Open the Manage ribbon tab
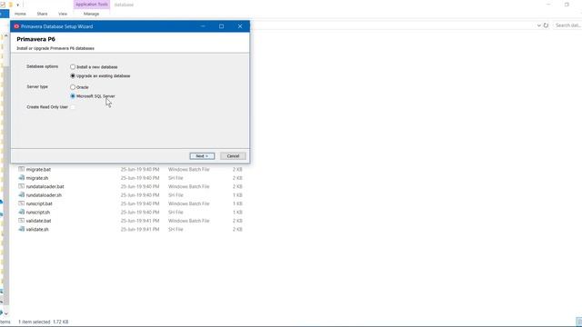 [x=91, y=14]
